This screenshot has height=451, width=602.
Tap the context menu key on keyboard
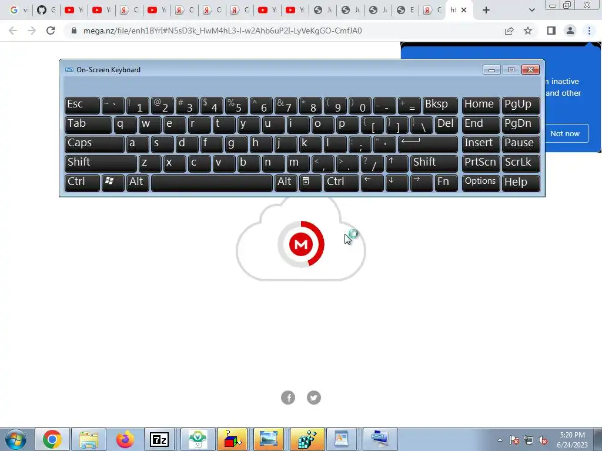310,183
